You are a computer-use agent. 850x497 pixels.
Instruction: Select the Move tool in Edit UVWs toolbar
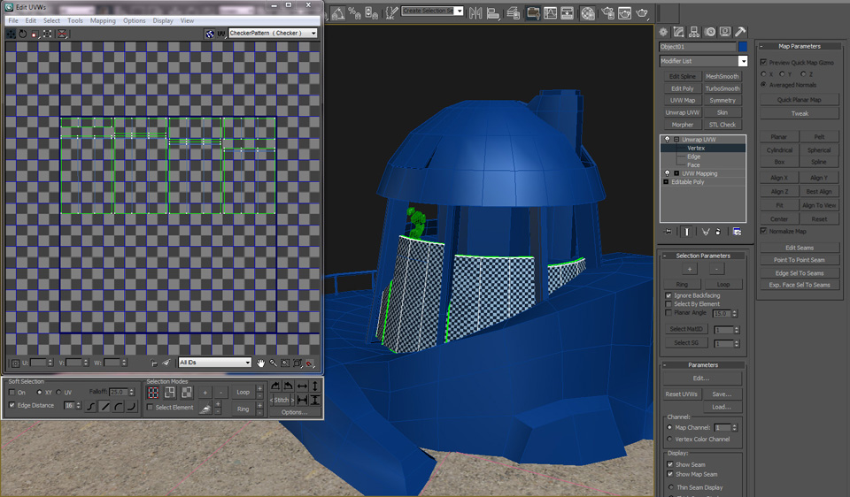coord(11,34)
